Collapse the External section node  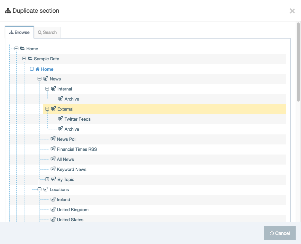(x=47, y=109)
